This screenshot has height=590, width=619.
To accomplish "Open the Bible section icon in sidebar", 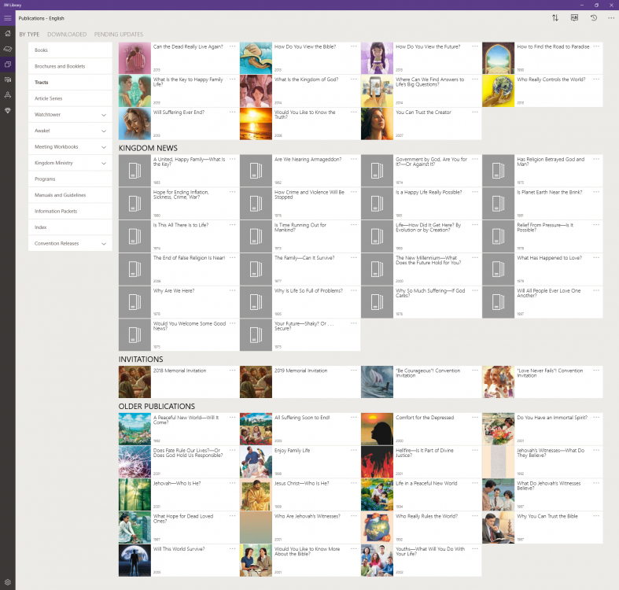I will coord(8,49).
